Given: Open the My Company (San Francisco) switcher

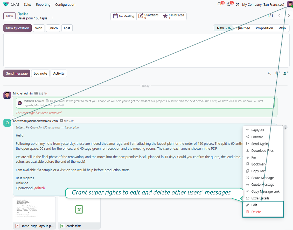Looking at the screenshot, I should click(263, 4).
